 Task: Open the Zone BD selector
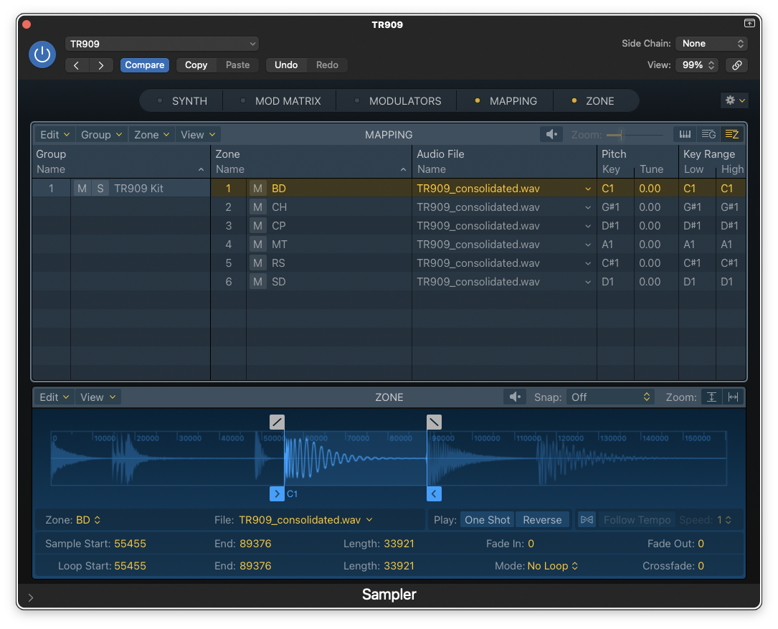(x=88, y=520)
